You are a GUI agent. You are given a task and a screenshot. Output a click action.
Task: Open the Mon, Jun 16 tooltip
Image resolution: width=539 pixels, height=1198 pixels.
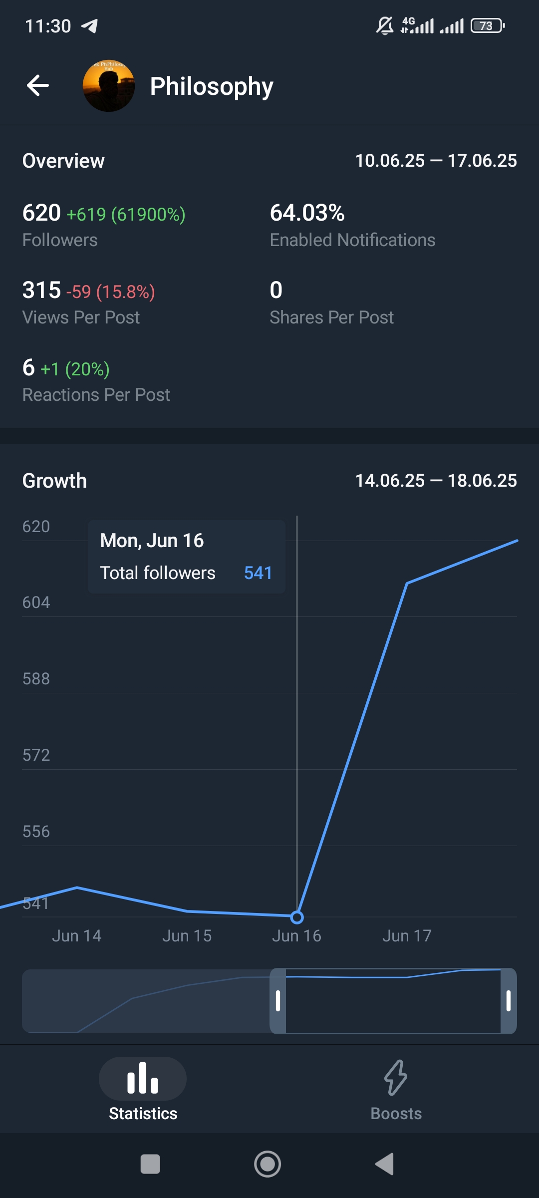click(187, 557)
